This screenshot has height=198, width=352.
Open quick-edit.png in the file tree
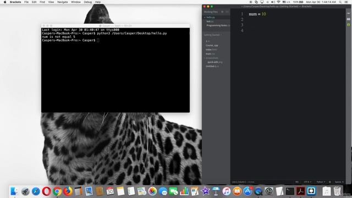click(x=215, y=62)
